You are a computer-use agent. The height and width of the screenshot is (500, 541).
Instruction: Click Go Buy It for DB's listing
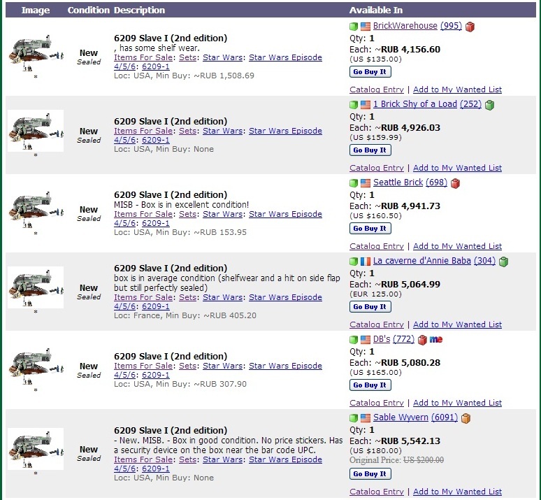[x=370, y=385]
